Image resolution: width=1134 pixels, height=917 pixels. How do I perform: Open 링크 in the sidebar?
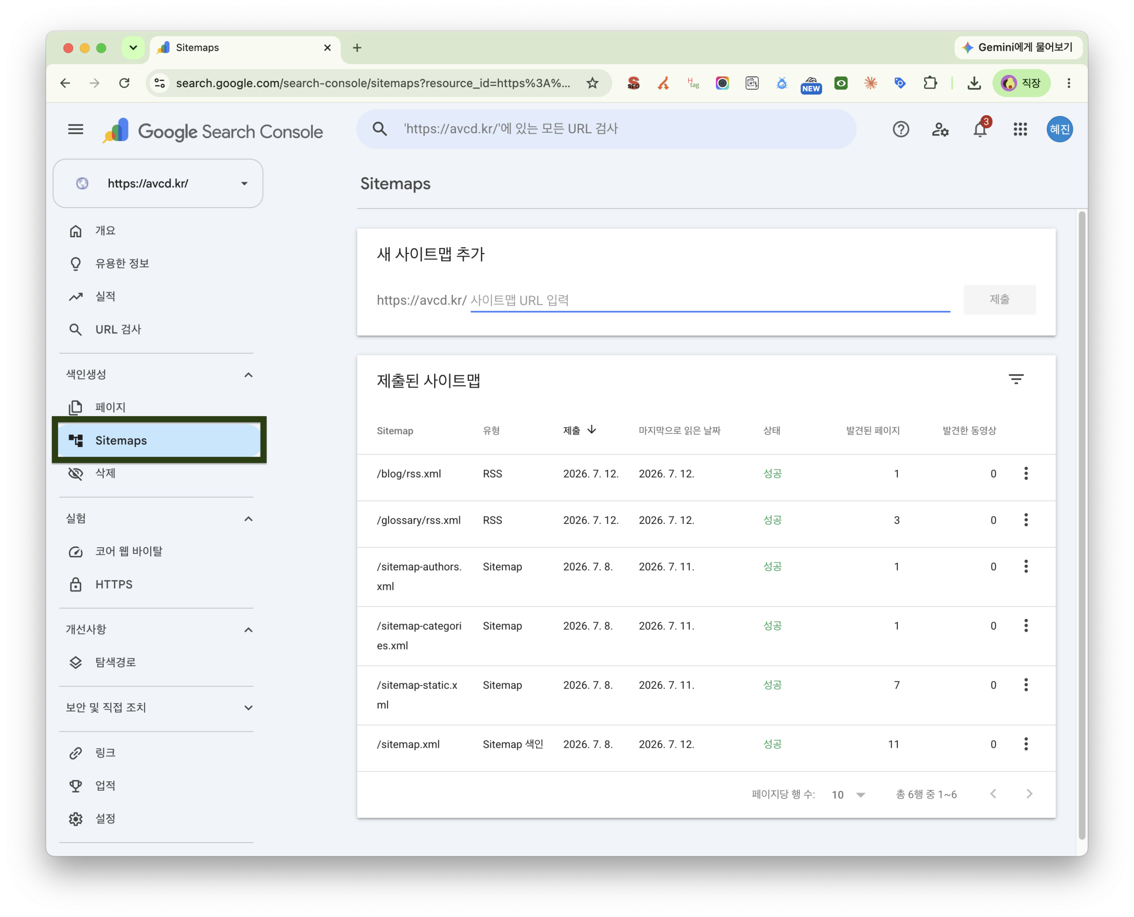158,753
